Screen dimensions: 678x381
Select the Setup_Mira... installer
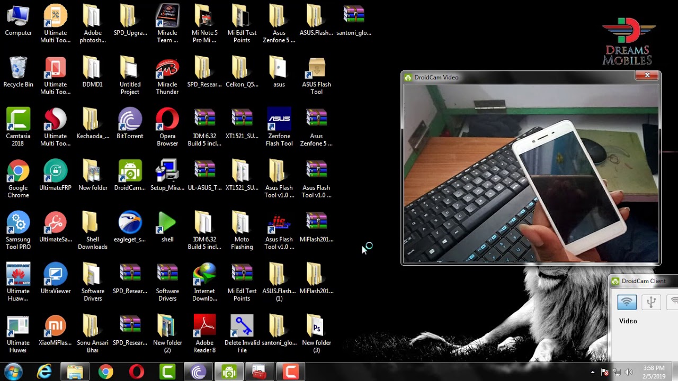(x=167, y=175)
